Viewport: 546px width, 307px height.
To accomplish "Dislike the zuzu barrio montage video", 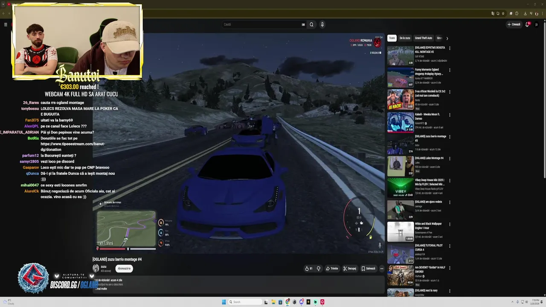I will (318, 269).
